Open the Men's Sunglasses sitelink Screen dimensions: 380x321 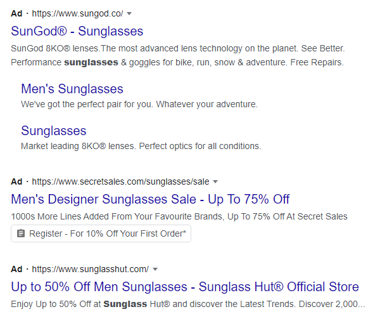pos(72,89)
